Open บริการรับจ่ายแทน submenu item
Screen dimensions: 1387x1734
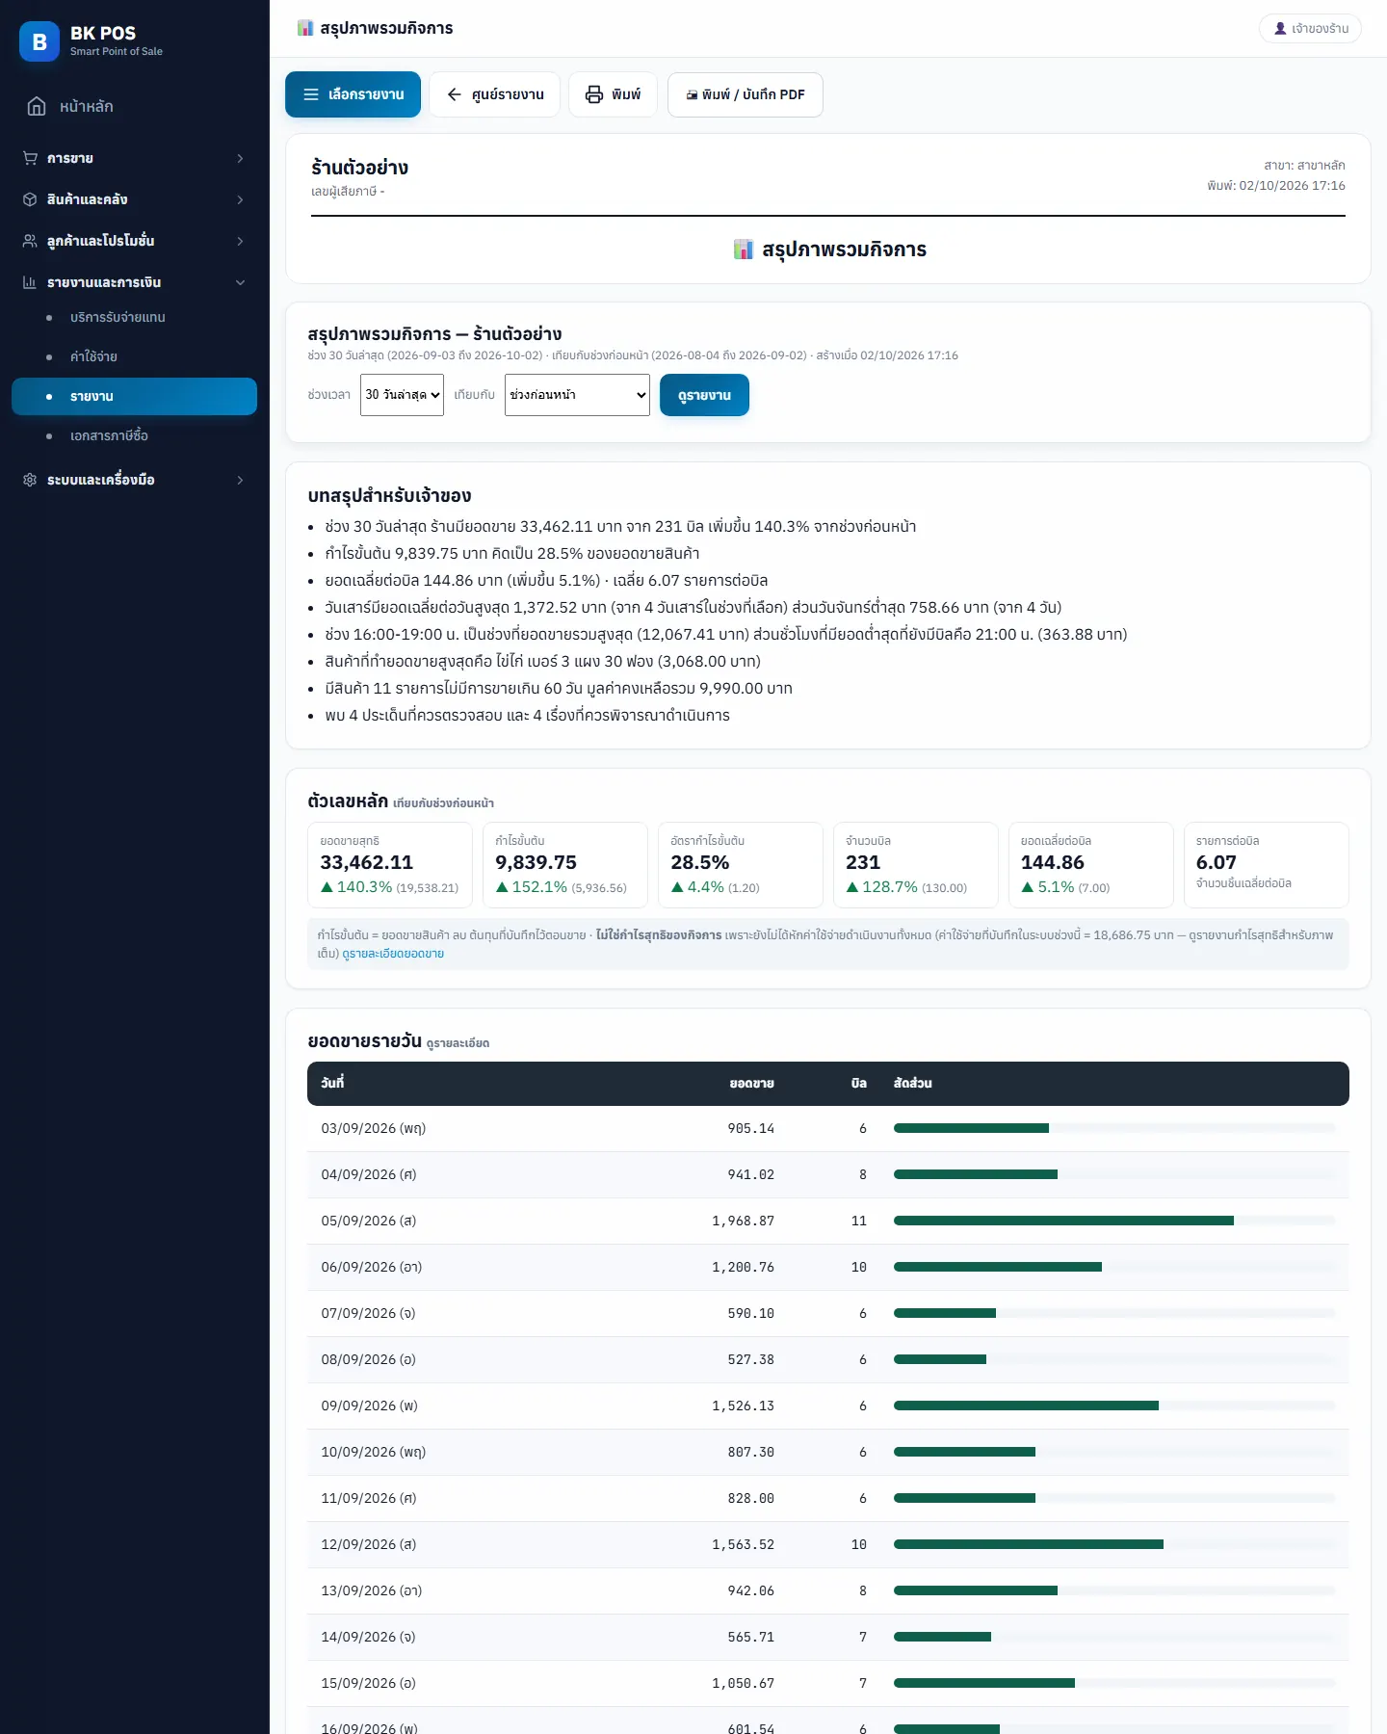pyautogui.click(x=134, y=317)
